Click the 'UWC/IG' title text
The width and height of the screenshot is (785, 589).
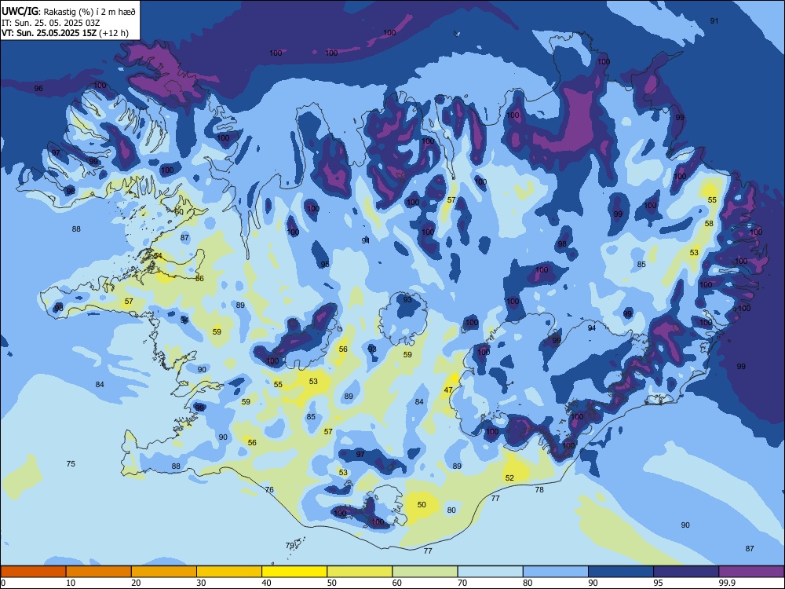(20, 11)
